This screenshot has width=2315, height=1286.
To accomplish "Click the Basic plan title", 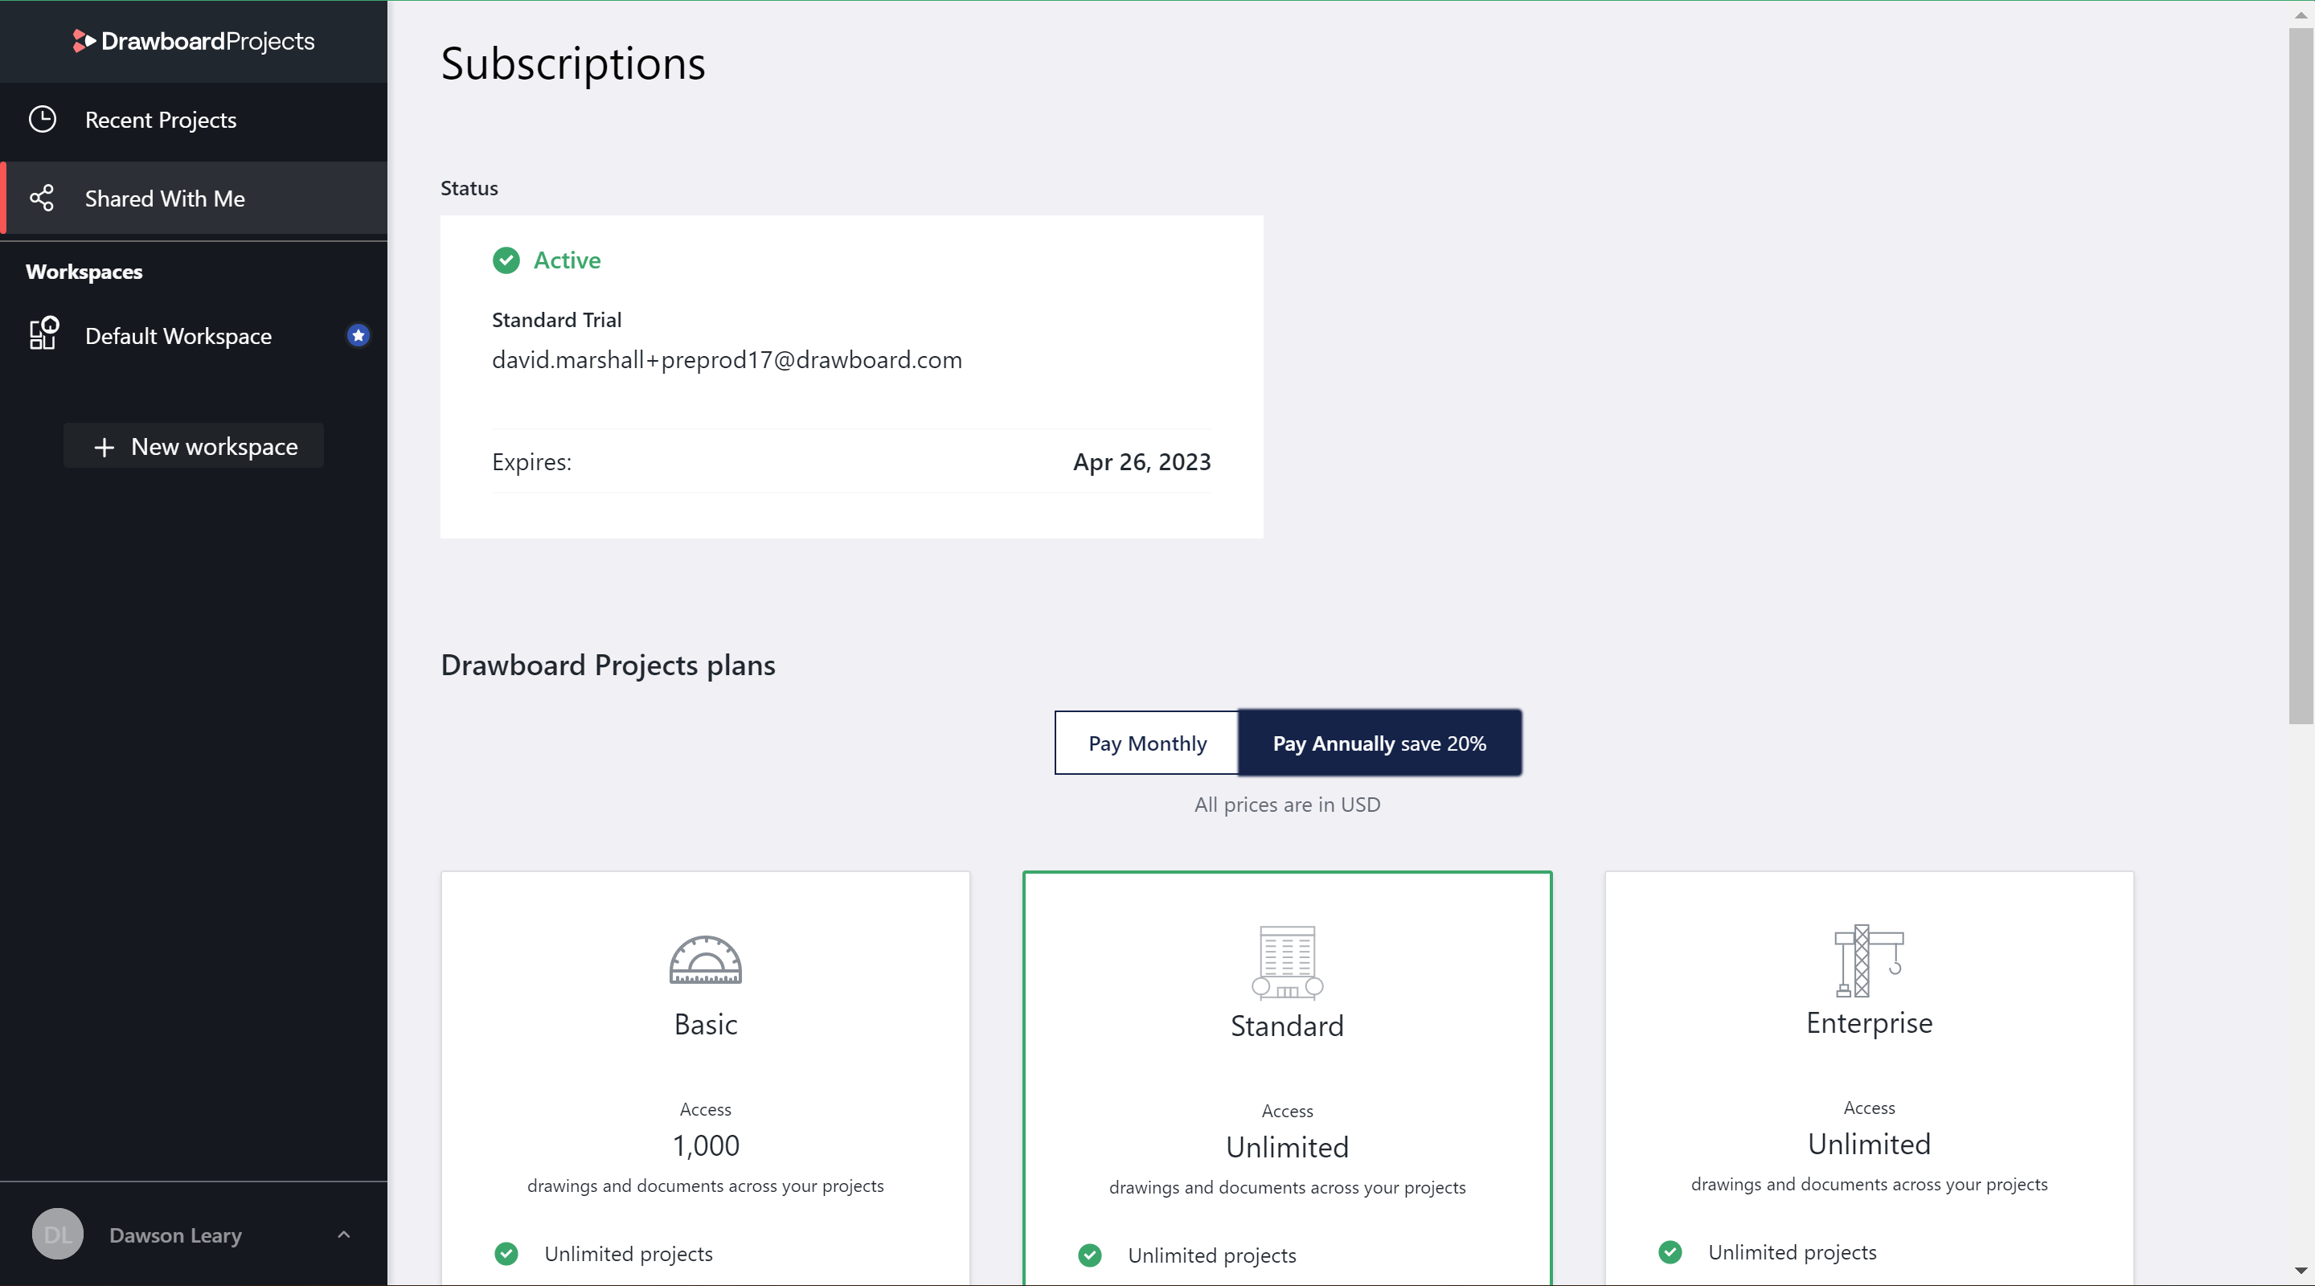I will pyautogui.click(x=706, y=1025).
